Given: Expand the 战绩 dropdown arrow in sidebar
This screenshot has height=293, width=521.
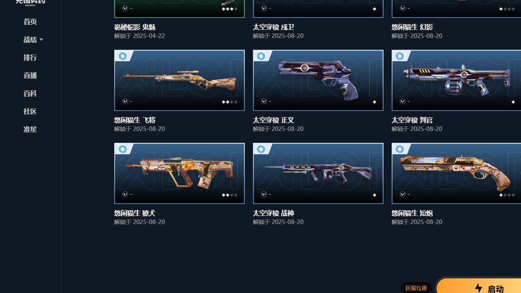Looking at the screenshot, I should pos(41,40).
